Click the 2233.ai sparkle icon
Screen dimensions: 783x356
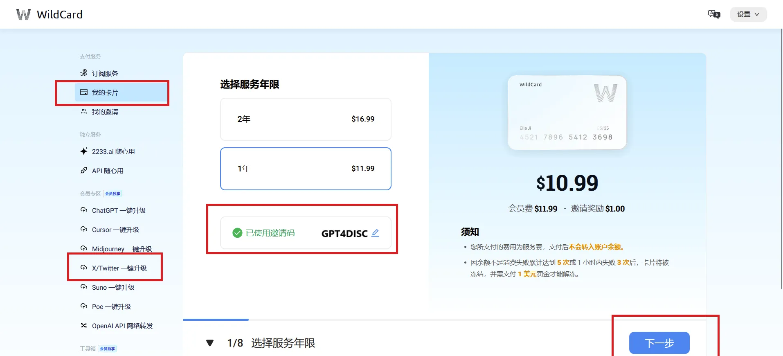84,151
